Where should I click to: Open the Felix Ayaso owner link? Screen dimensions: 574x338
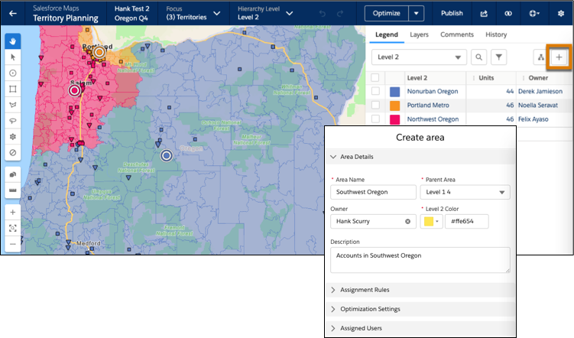(533, 119)
